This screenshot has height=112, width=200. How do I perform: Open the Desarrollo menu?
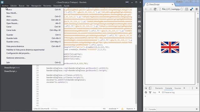pyautogui.click(x=57, y=6)
